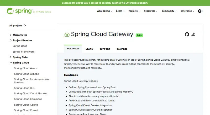Click 'Built on Spring Framework and Spring Boot' bullet
The height and width of the screenshot is (115, 210).
pyautogui.click(x=92, y=87)
